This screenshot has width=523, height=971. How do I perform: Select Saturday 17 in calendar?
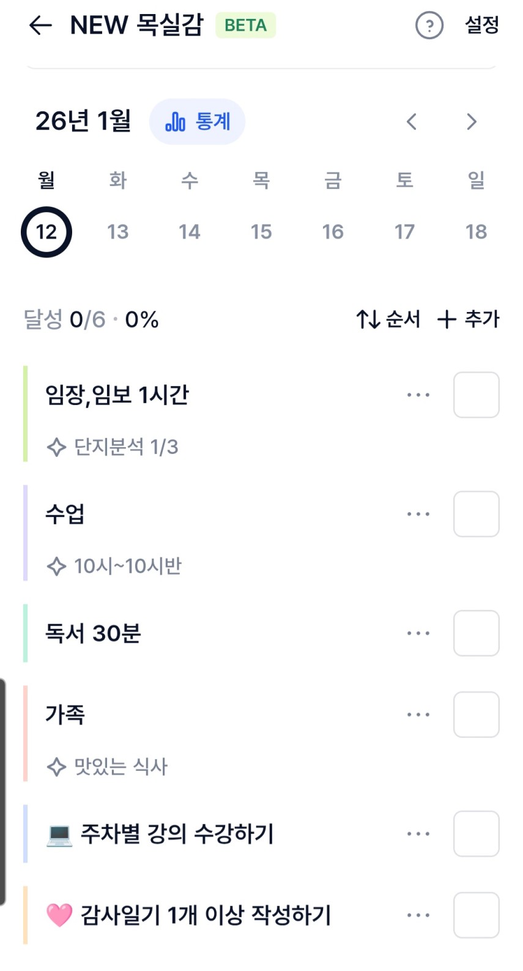(404, 232)
